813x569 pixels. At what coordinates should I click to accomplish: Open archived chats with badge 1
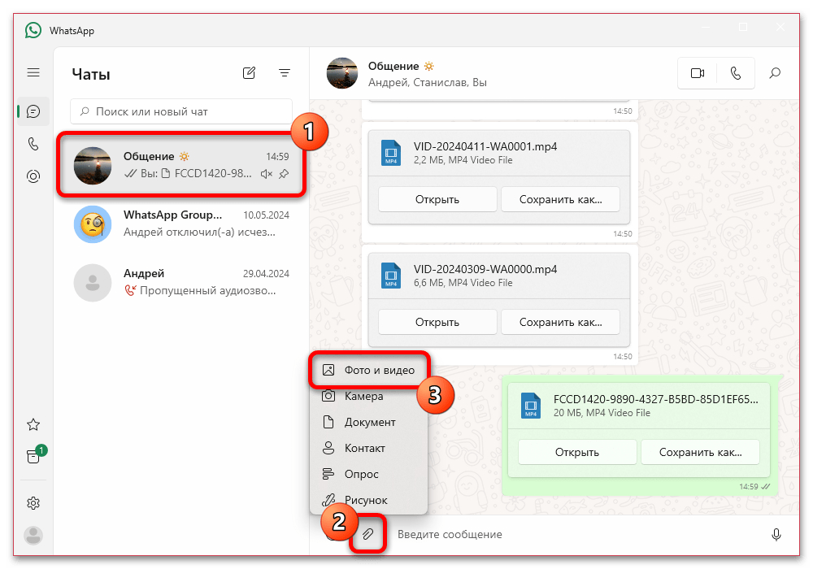34,455
